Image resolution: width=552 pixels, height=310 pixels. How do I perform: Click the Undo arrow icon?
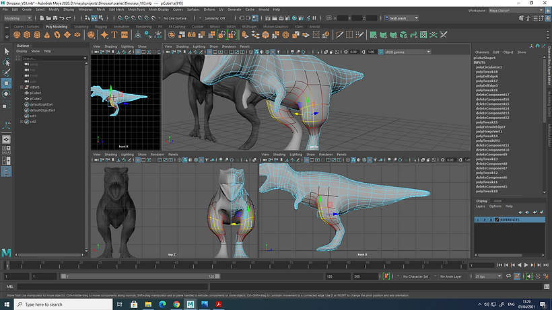62,18
